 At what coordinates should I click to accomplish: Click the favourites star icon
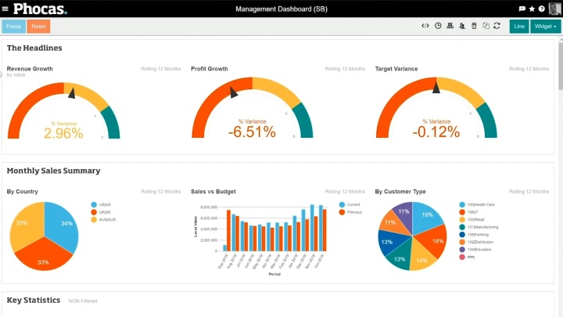(x=532, y=9)
